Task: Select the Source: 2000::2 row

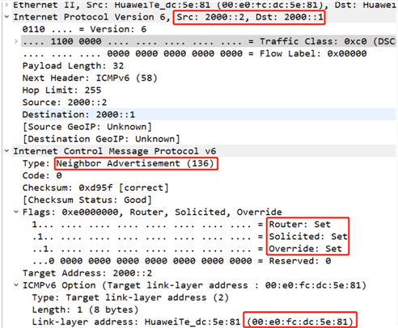Action: click(65, 103)
